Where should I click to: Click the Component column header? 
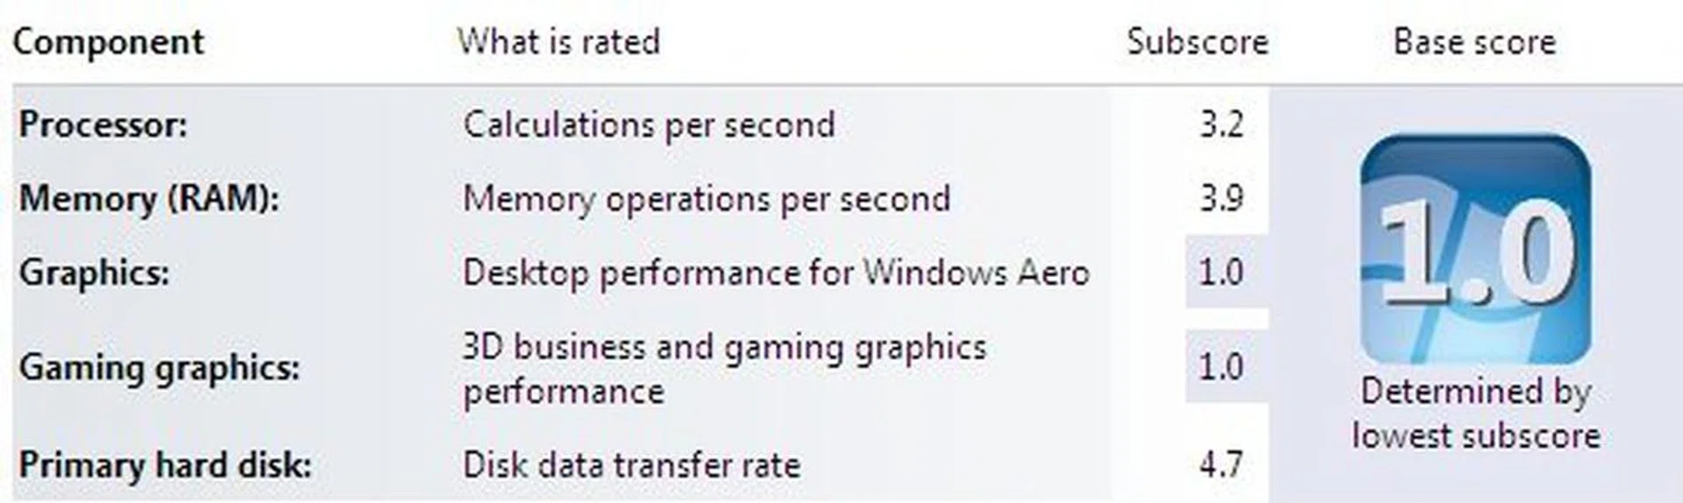109,42
